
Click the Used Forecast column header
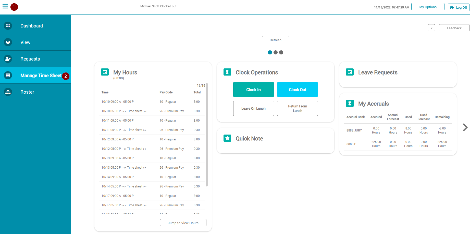click(x=424, y=117)
